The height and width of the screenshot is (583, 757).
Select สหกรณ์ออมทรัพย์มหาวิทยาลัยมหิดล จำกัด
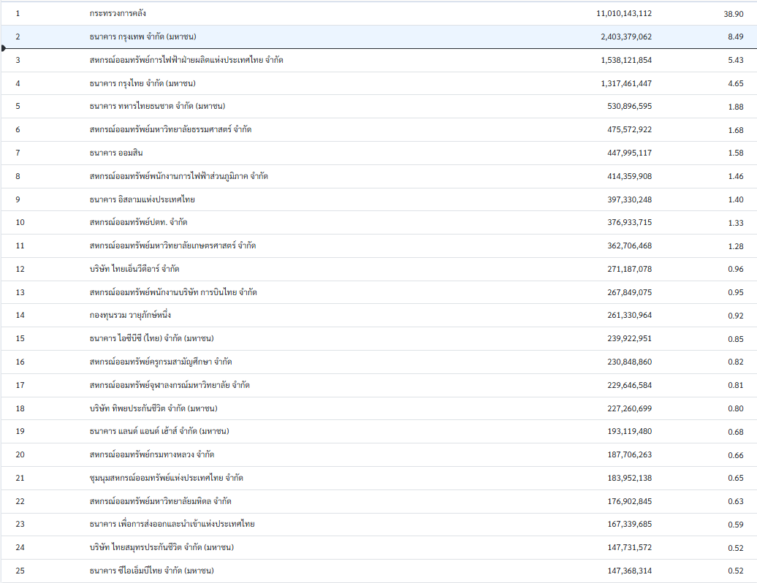coord(160,501)
